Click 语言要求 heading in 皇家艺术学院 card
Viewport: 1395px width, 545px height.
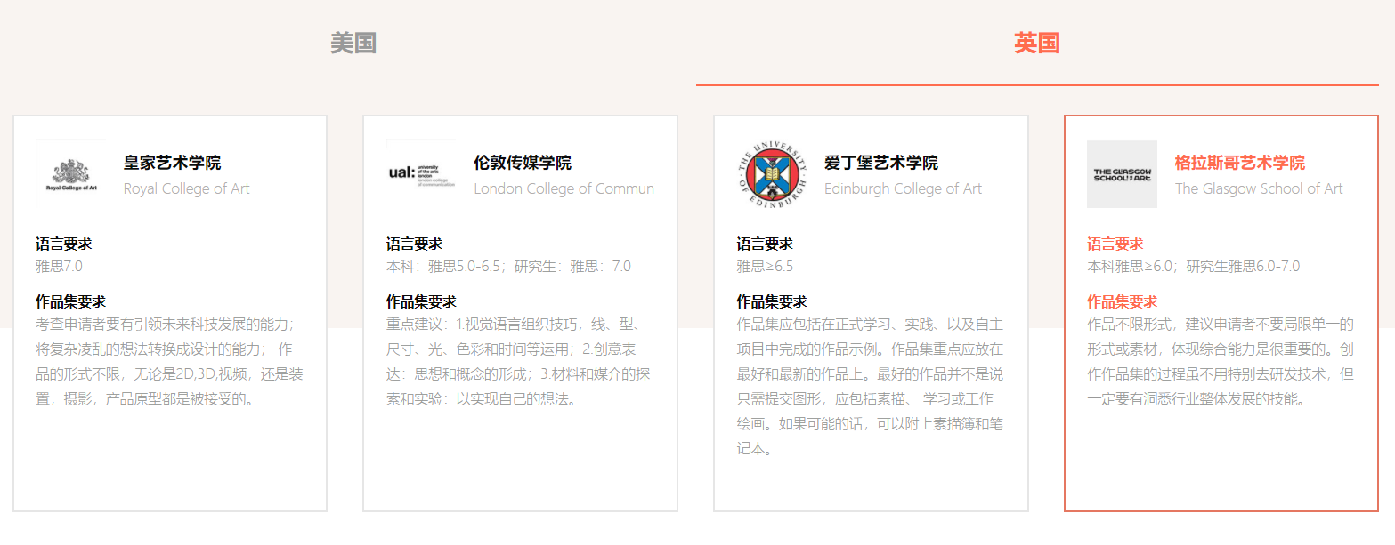[x=63, y=244]
